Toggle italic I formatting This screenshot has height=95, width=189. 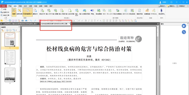89,21
